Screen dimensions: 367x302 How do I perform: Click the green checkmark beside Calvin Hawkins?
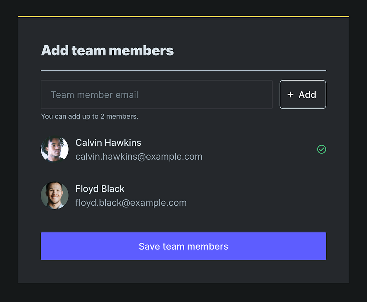click(x=321, y=149)
